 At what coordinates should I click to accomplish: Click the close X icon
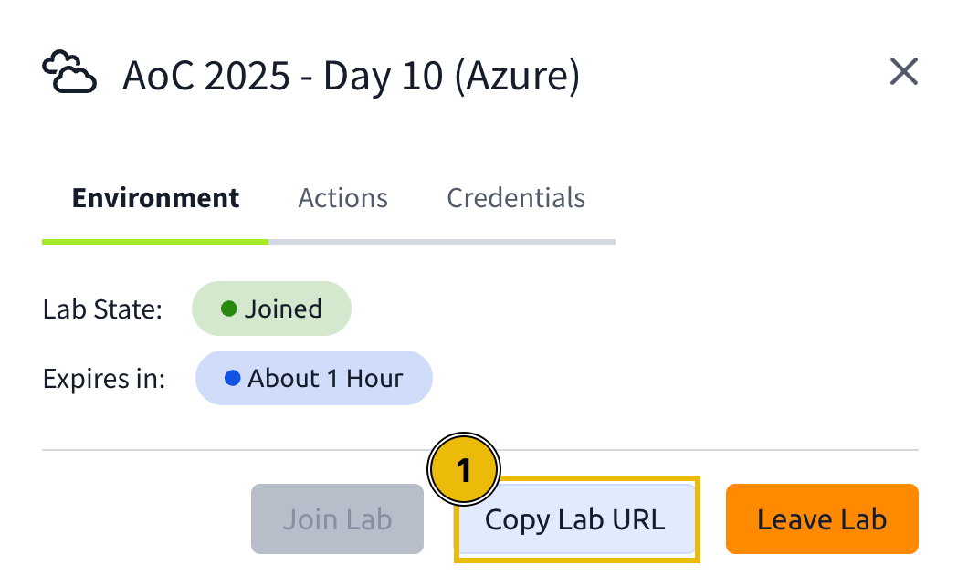point(903,72)
